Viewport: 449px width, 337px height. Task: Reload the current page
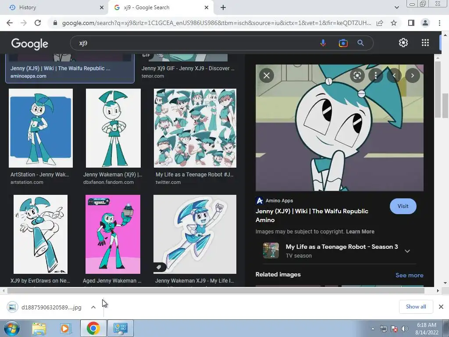[38, 23]
